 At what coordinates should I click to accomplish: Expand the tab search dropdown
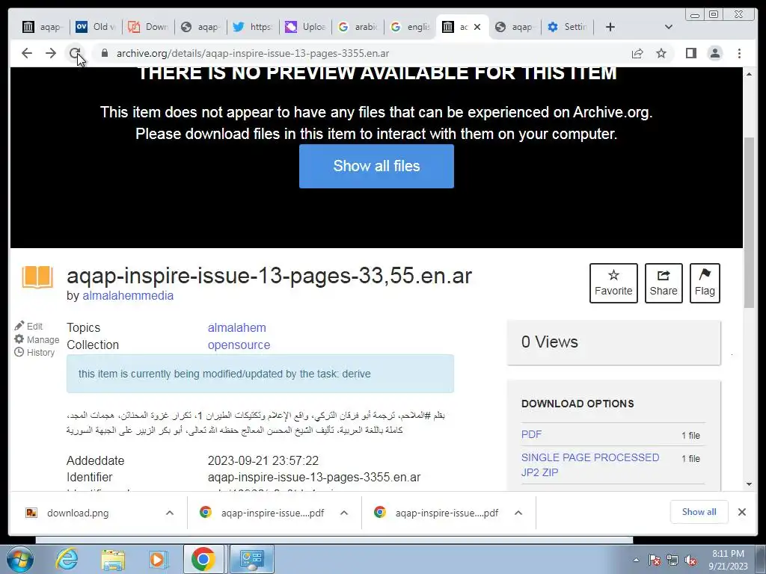669,27
